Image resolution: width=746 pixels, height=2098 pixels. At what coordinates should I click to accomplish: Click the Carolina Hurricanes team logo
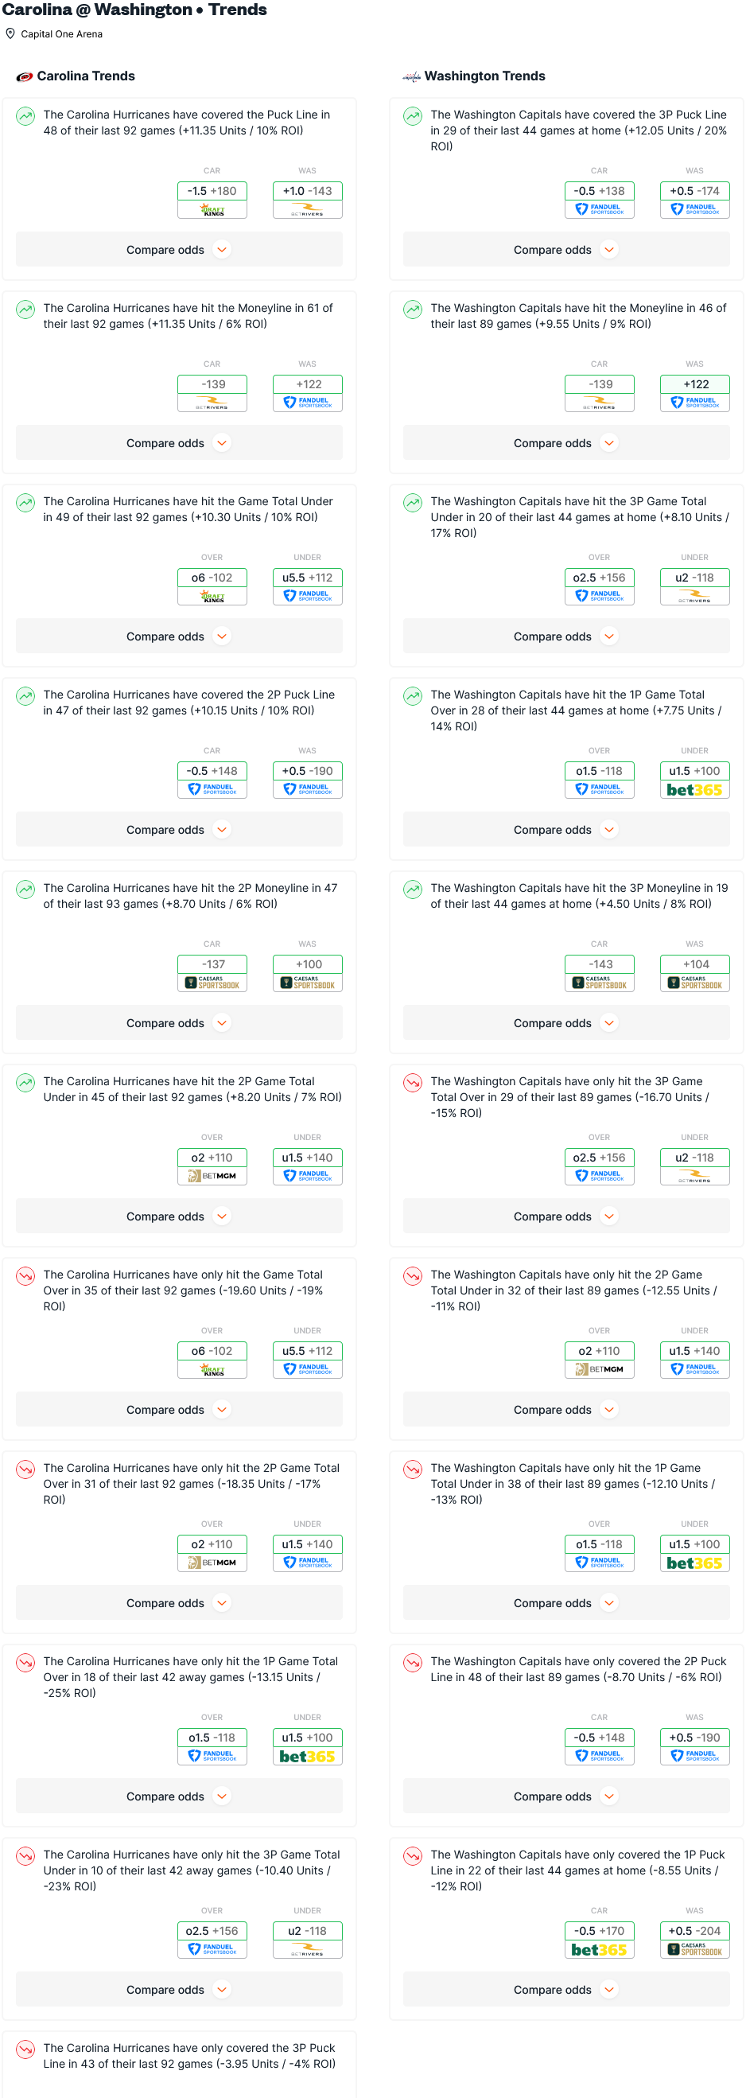pos(25,76)
